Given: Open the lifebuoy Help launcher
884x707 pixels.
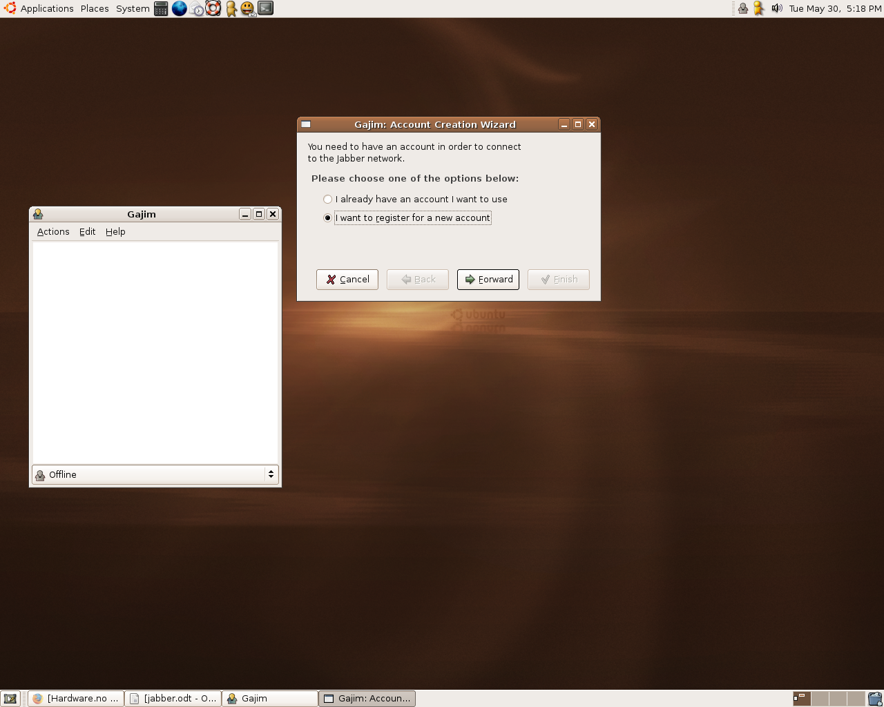Looking at the screenshot, I should (213, 8).
